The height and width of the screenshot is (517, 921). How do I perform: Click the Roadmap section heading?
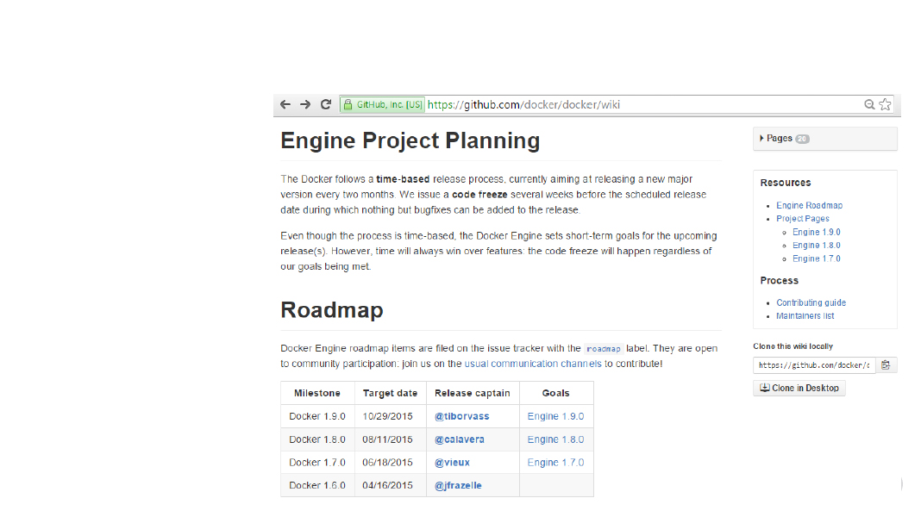[x=332, y=310]
